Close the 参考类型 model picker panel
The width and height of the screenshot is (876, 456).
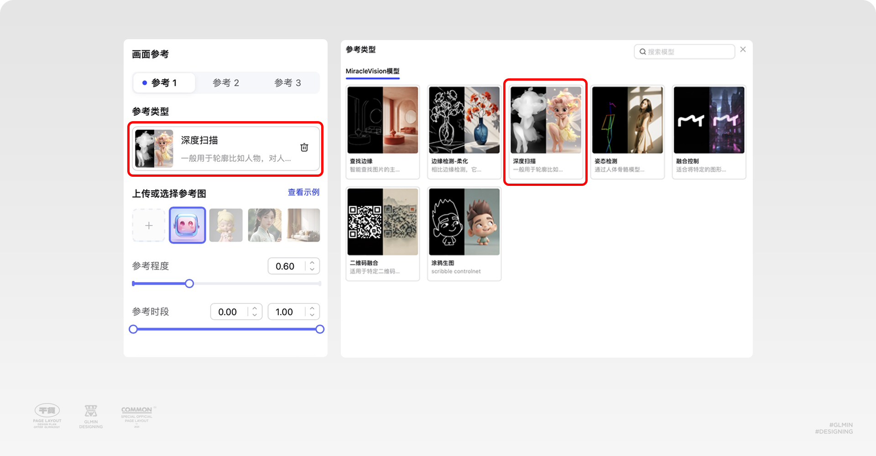[743, 49]
